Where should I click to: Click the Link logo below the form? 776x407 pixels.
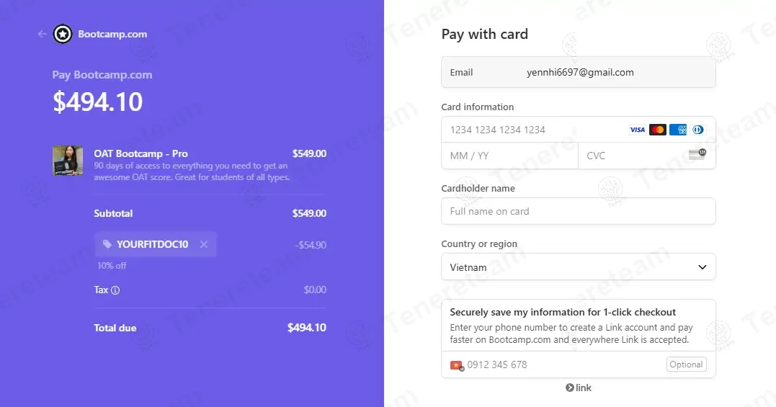coord(579,388)
